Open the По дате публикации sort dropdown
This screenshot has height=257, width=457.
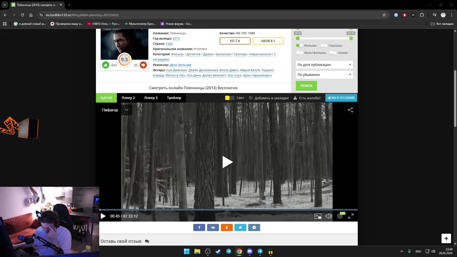(x=325, y=65)
